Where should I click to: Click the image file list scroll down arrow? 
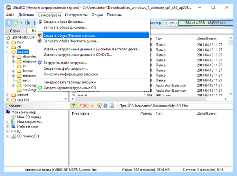231,94
